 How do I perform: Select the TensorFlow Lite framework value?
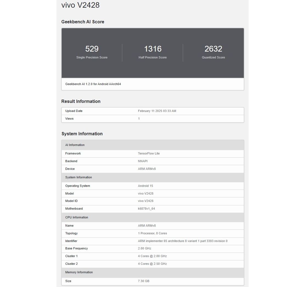[149, 153]
